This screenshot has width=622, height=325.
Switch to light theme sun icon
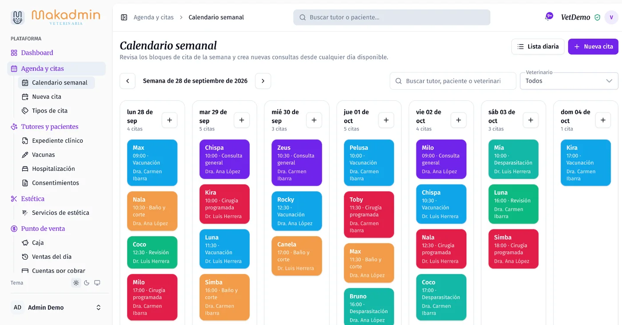click(76, 283)
